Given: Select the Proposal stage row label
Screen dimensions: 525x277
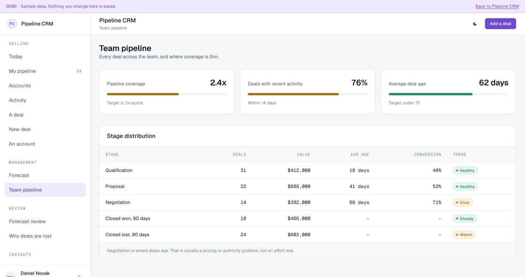Looking at the screenshot, I should pos(115,187).
